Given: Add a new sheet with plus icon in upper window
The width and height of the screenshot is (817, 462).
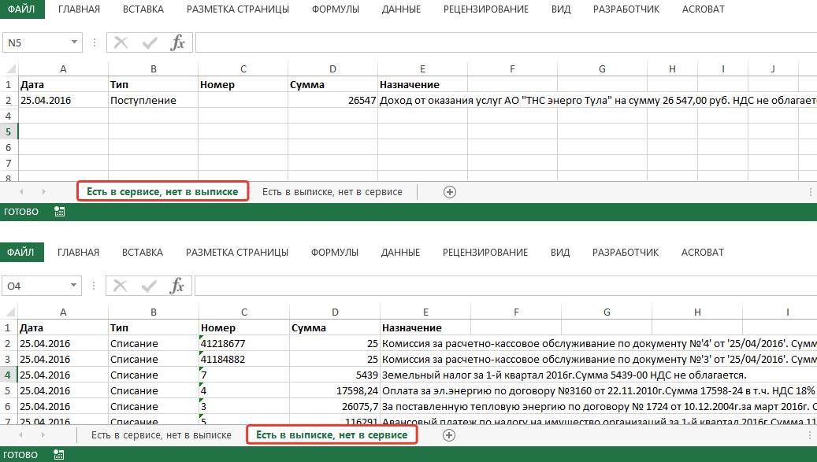Looking at the screenshot, I should 450,192.
